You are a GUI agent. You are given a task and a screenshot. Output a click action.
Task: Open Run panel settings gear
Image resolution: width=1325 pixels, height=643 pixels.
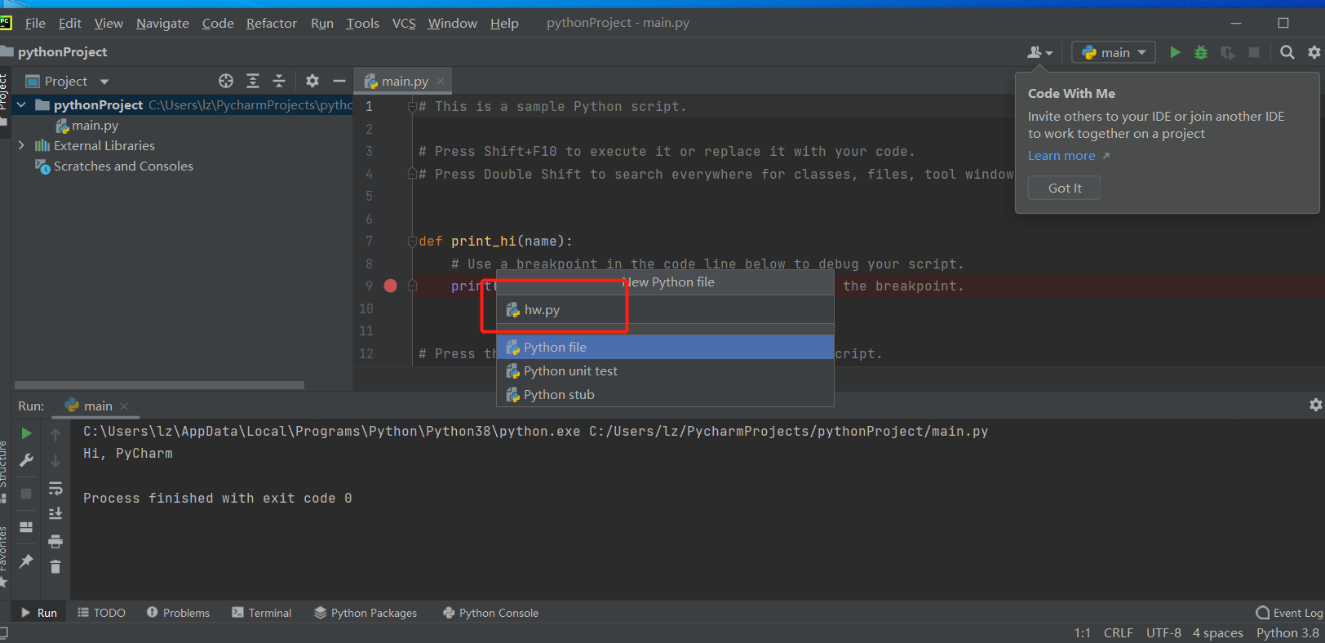(x=1315, y=405)
